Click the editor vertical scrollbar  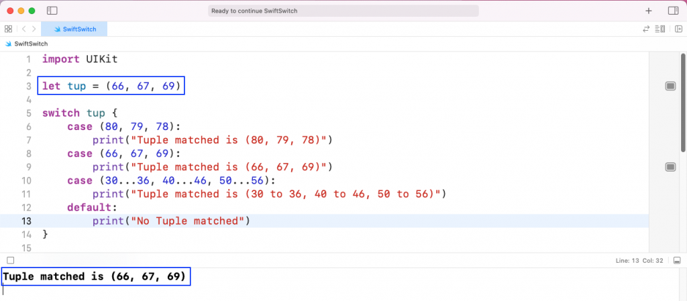pos(684,103)
